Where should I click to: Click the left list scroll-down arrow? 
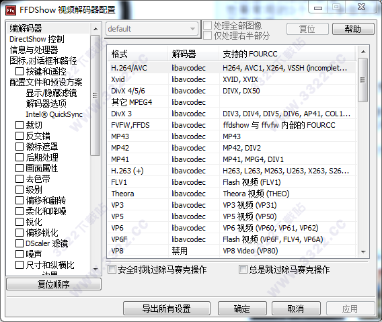95,269
